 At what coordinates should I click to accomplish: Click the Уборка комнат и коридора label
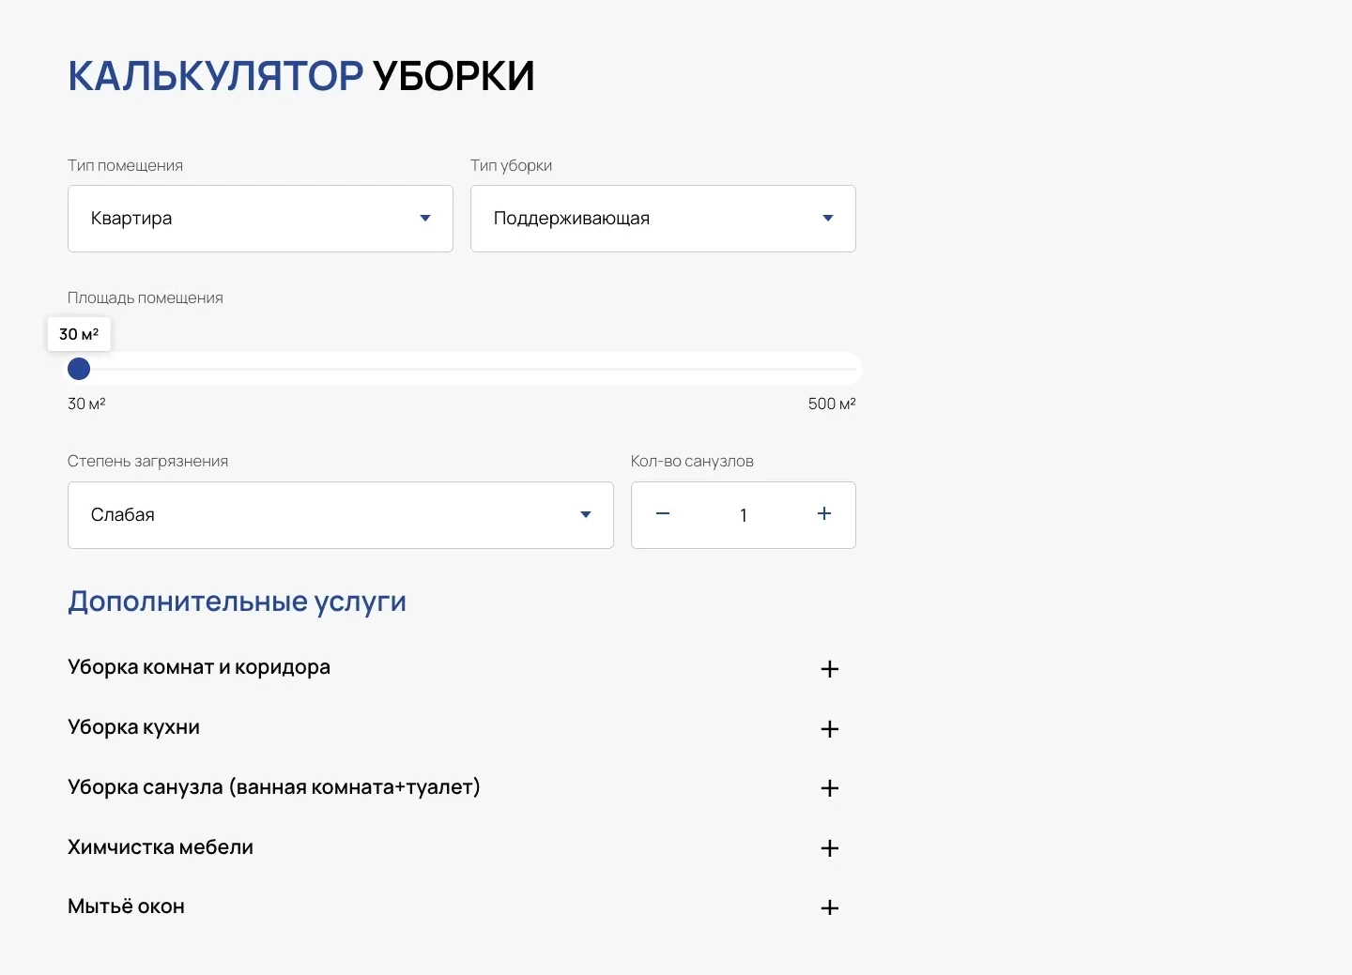click(199, 667)
